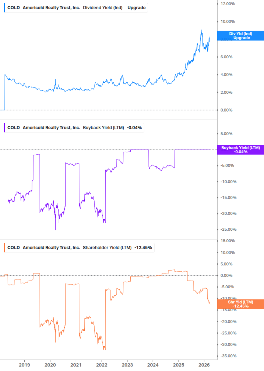Click the 15.00% shareholder yield axis label
The image size is (264, 371).
228,241
